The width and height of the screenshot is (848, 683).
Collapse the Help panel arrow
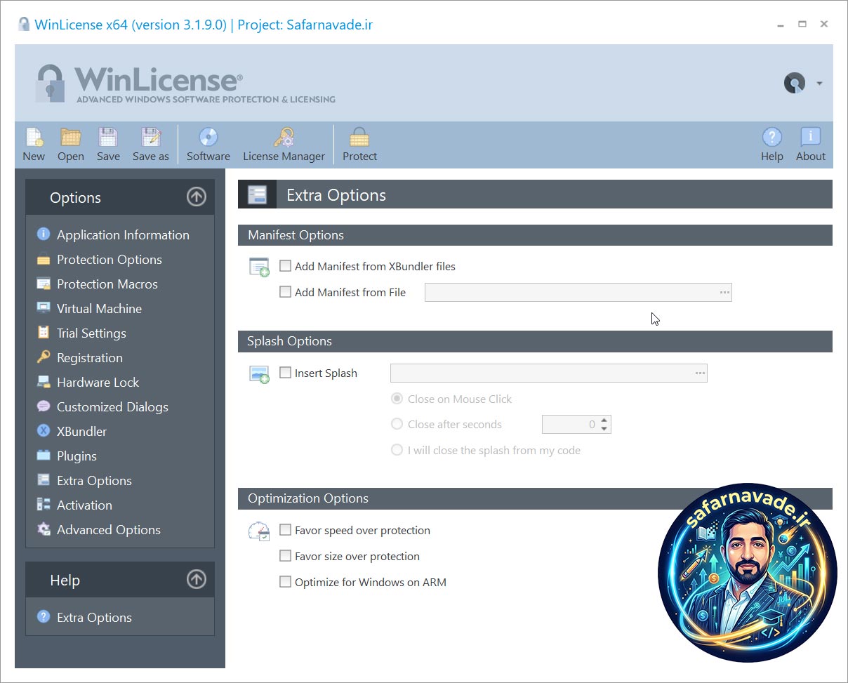(197, 580)
